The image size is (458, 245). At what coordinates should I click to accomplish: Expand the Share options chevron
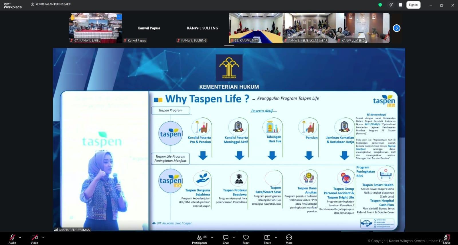click(x=276, y=237)
